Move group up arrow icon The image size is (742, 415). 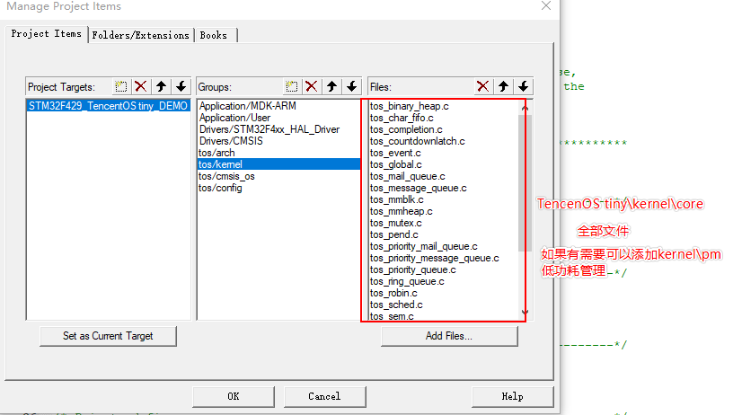(331, 86)
